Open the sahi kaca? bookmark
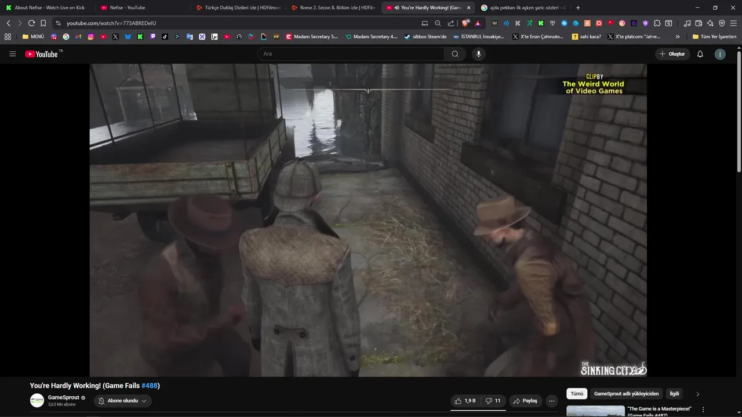 (x=586, y=36)
